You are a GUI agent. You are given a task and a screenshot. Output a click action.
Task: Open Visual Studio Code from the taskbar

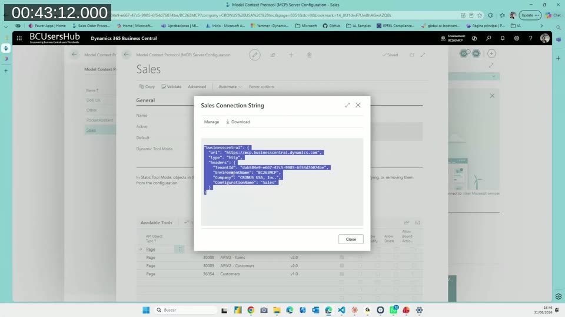pos(341,310)
